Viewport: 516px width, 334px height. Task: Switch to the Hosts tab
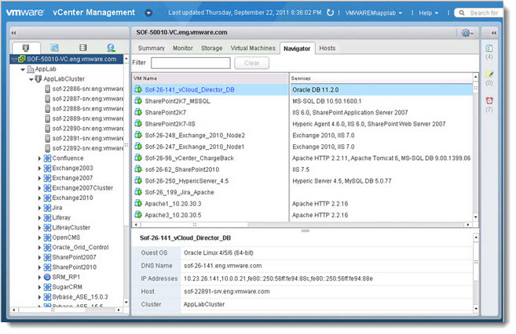327,49
